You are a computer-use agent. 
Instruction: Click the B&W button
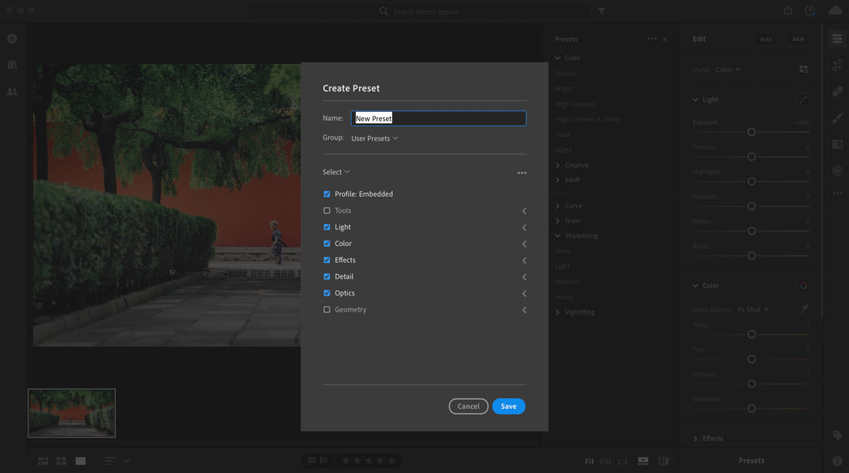(798, 39)
